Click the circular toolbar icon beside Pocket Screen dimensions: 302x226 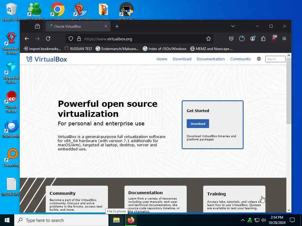tap(242, 39)
